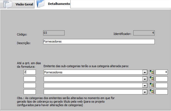Image resolution: width=171 pixels, height=111 pixels.
Task: Click the category ID field next to the Fornecedores row
Action: pos(161,72)
